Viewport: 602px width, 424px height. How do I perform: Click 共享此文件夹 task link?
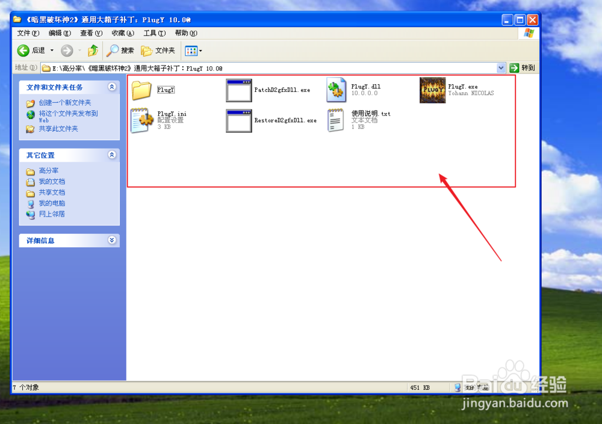point(58,129)
